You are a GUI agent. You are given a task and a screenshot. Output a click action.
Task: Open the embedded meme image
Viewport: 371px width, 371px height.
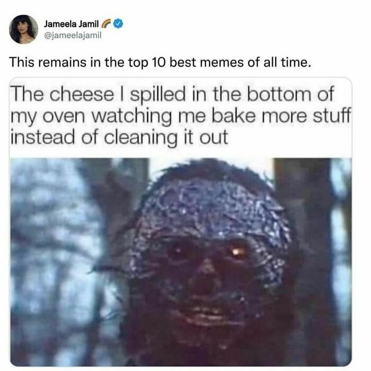click(x=181, y=222)
